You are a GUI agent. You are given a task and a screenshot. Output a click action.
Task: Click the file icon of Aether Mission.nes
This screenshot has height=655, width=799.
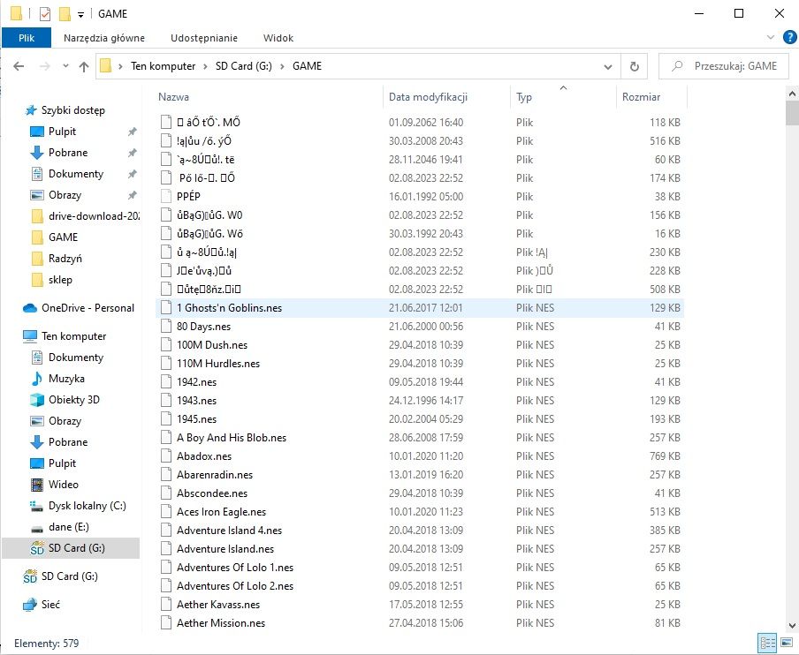coord(165,623)
